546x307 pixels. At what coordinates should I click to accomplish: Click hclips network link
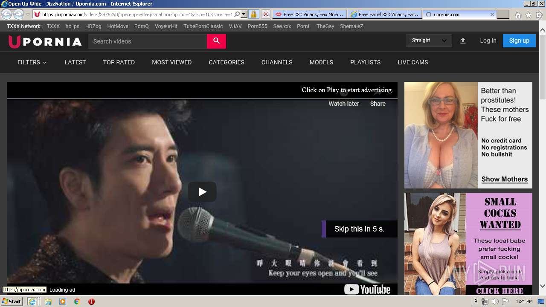coord(72,26)
